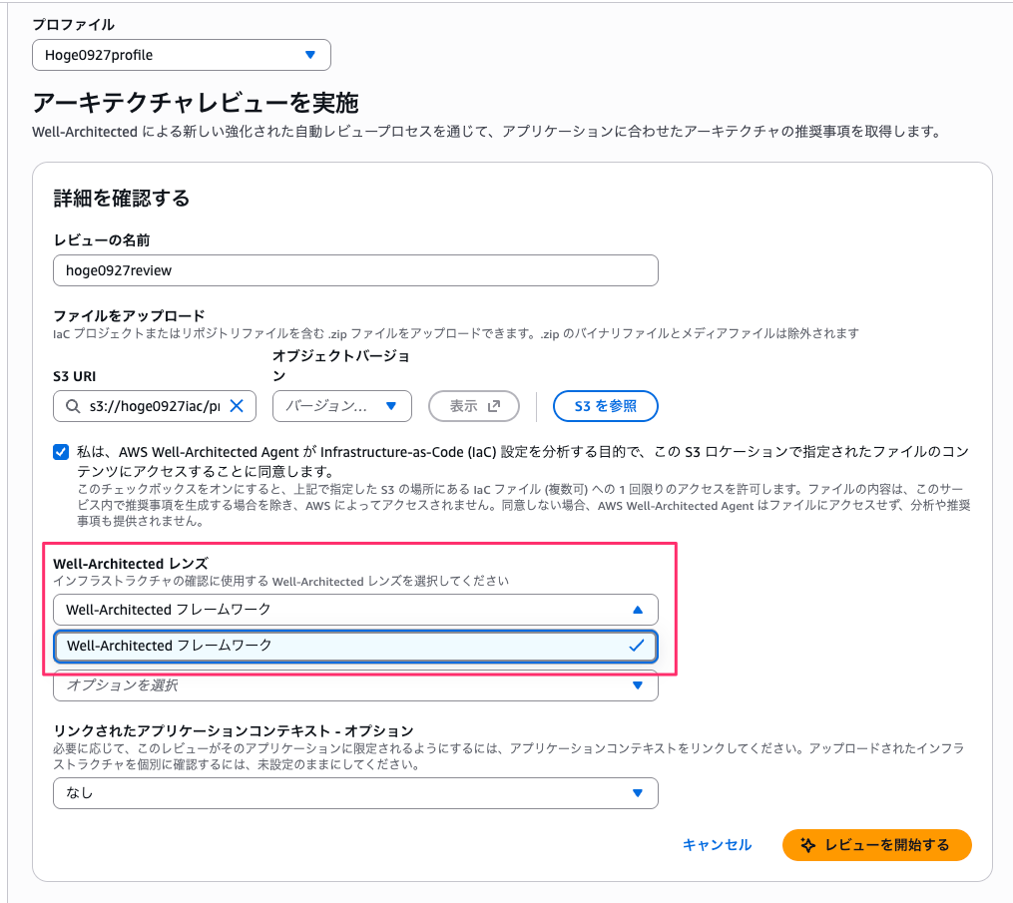The width and height of the screenshot is (1013, 903).
Task: Click the S3 URI search field
Action: click(155, 406)
